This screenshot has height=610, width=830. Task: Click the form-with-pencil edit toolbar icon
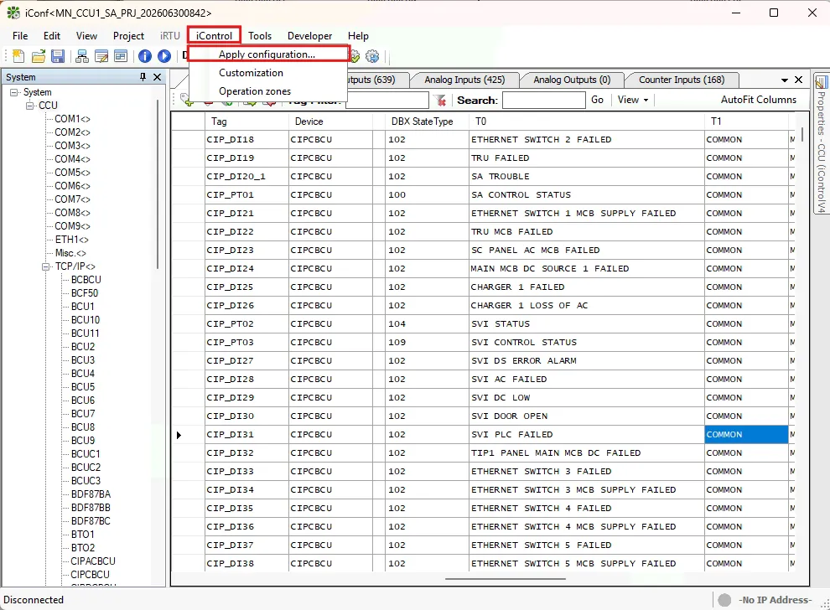101,56
